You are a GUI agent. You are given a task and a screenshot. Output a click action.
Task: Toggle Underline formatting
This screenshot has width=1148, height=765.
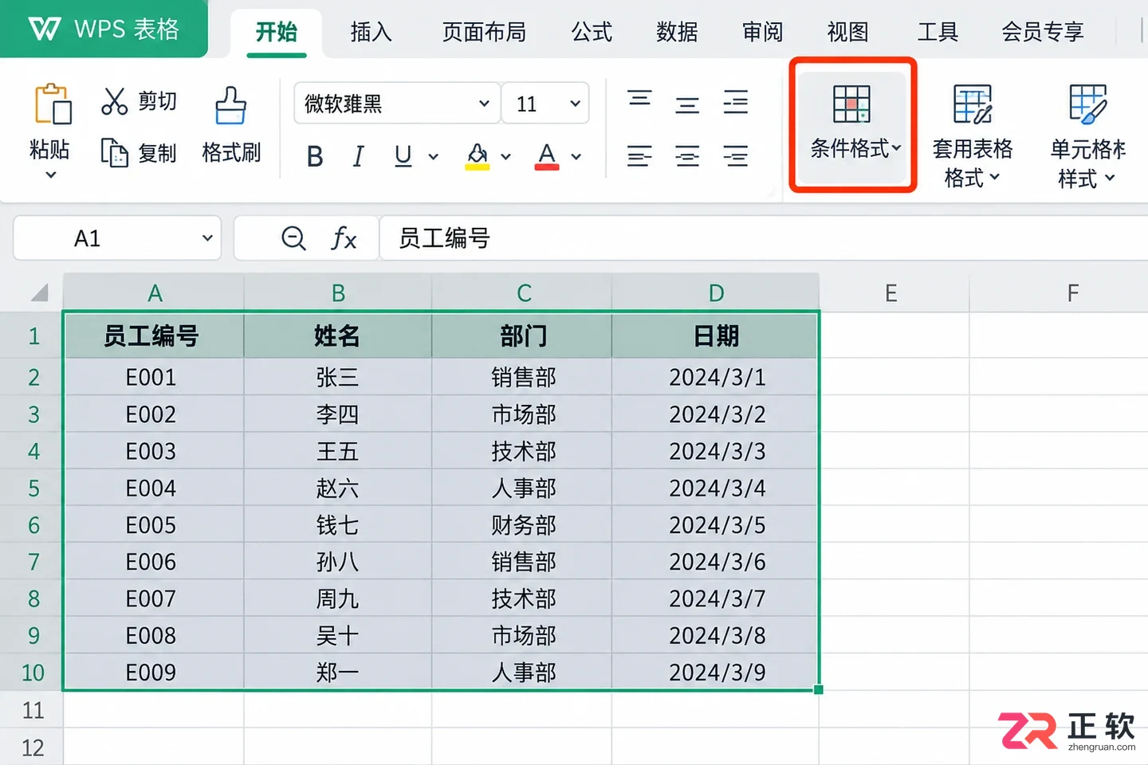(x=403, y=156)
